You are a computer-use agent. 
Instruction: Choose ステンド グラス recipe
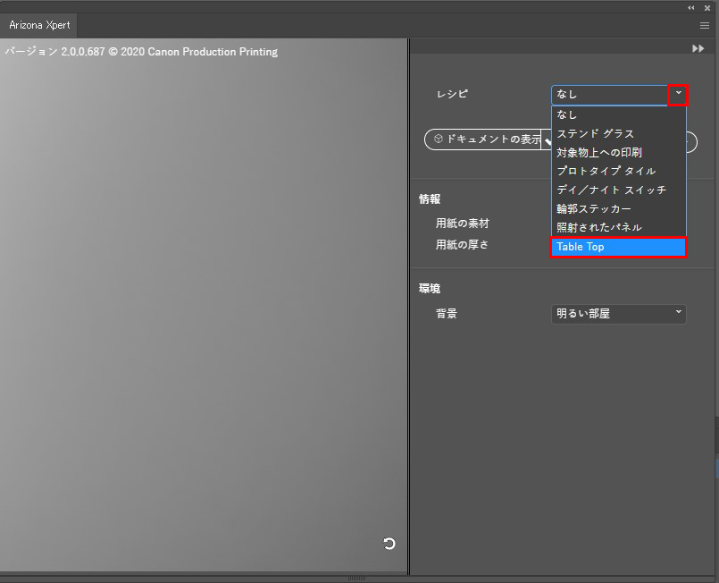click(x=618, y=133)
